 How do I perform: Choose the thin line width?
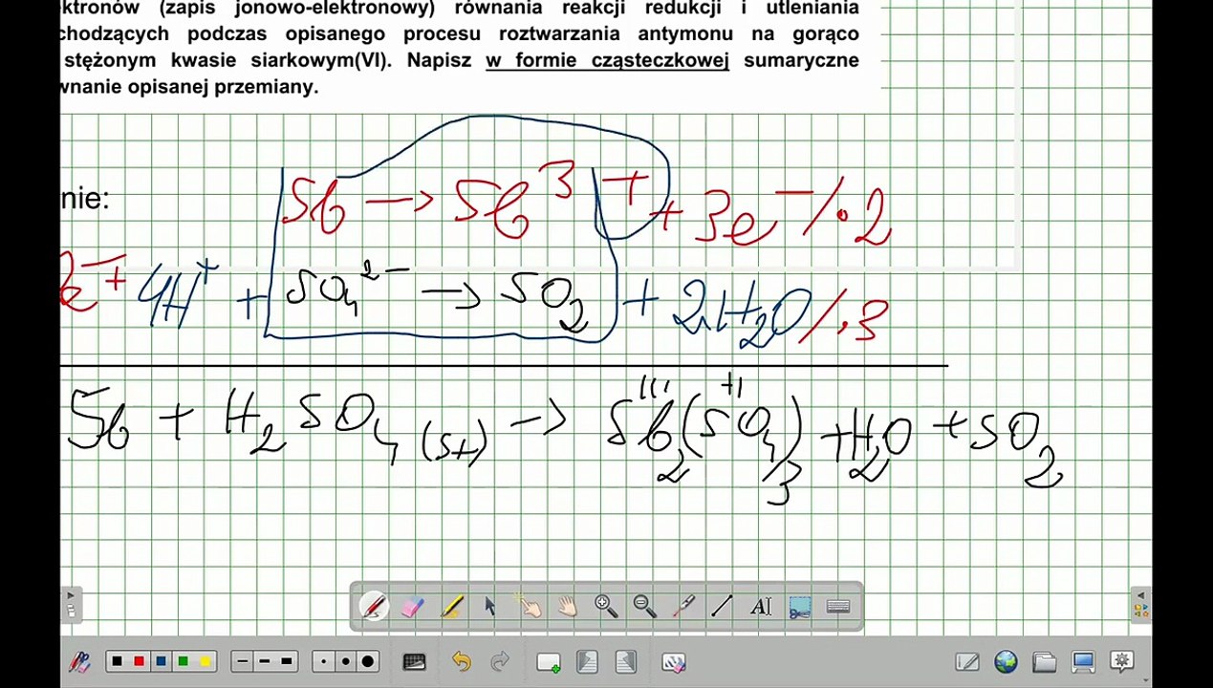[243, 661]
